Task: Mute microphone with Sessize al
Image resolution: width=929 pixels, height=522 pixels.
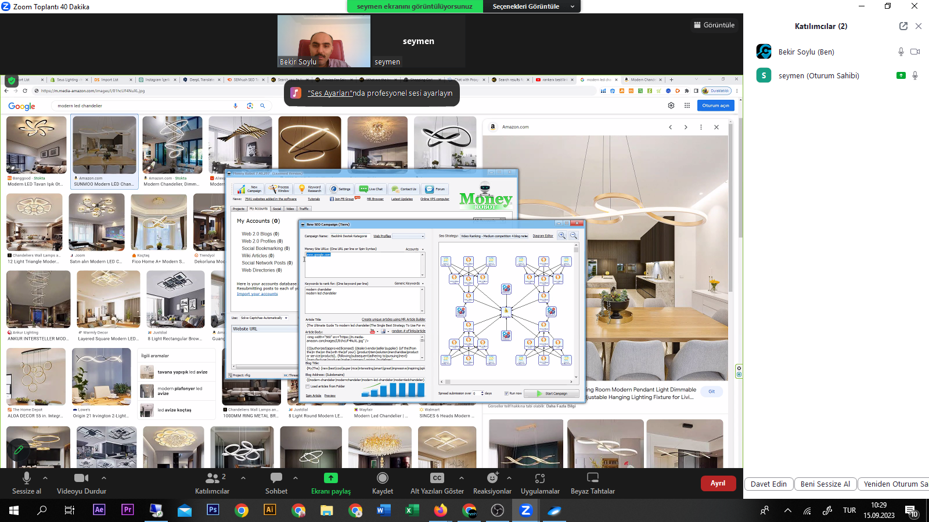Action: 27,483
